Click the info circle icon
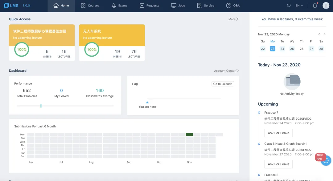 (x=289, y=6)
